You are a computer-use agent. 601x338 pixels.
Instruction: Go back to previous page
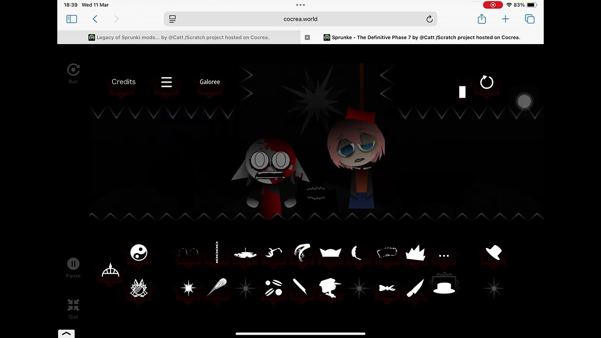[x=95, y=19]
